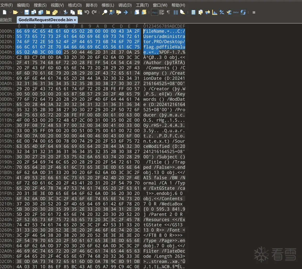Screen dimensions: 302x269
Task: Click the ASCII text '[0 0 595.3 841.9'
Action: pyautogui.click(x=164, y=209)
